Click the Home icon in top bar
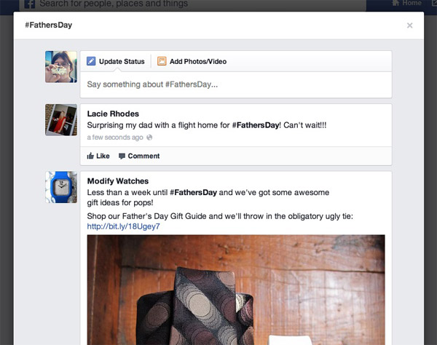 (x=395, y=3)
